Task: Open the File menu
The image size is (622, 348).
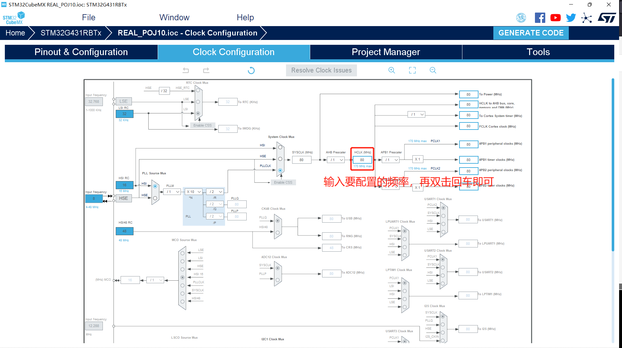Action: point(89,17)
